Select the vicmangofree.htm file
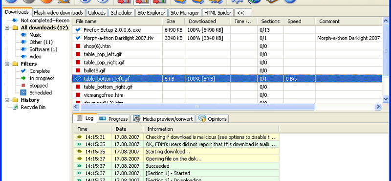This screenshot has height=181, width=391. [x=104, y=95]
